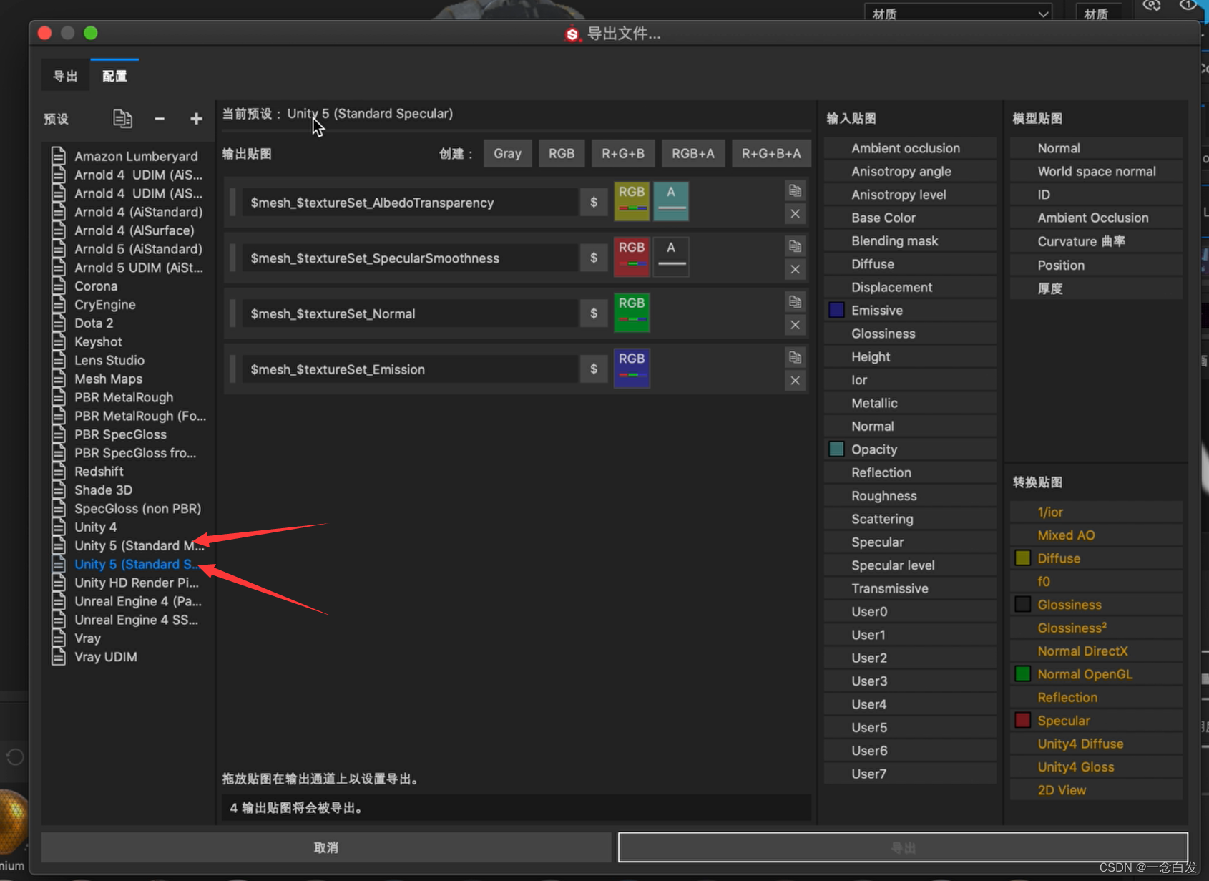Screen dimensions: 1209x881
Task: Edit the Emission file name field
Action: coord(410,369)
